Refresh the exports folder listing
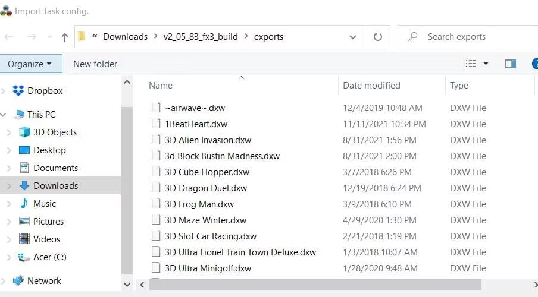Screen dimensions: 538x297 [377, 37]
